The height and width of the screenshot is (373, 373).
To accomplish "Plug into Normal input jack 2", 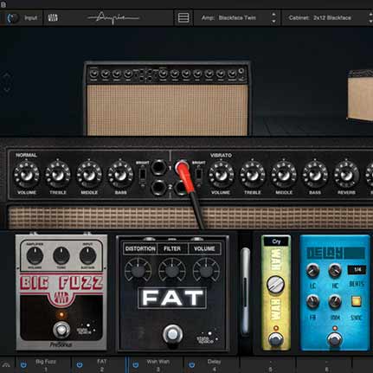I will pyautogui.click(x=158, y=187).
